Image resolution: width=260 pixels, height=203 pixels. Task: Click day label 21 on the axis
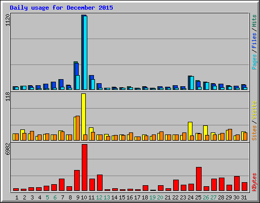click(168, 197)
